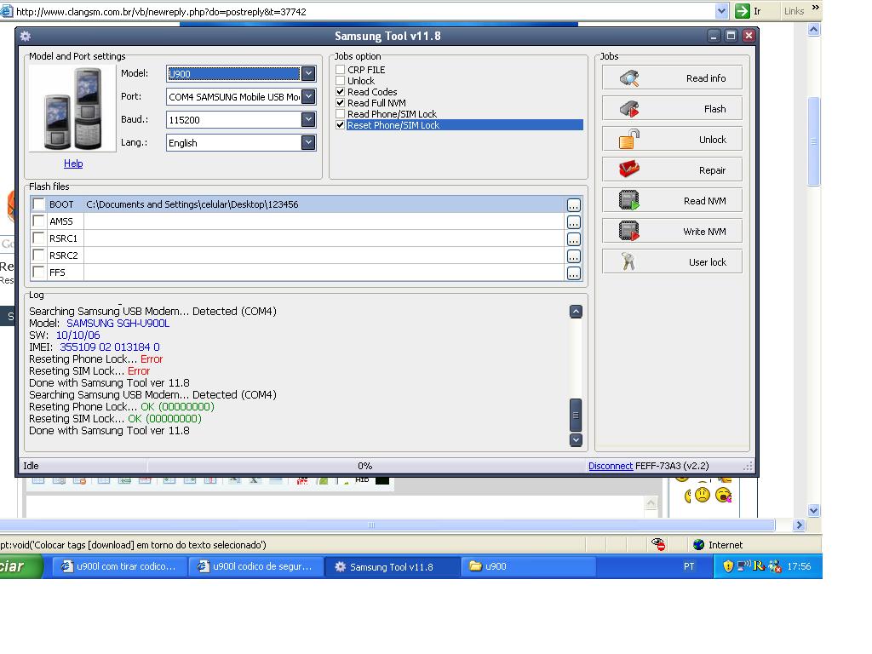The width and height of the screenshot is (872, 654).
Task: Open the u900 folder taskbar button
Action: coord(528,566)
